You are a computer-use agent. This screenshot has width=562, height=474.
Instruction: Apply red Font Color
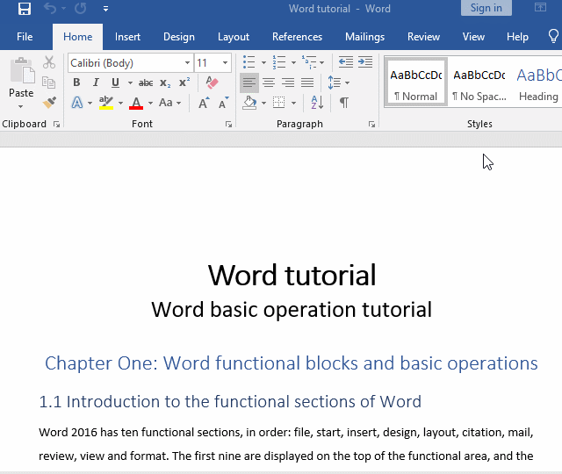pyautogui.click(x=136, y=104)
